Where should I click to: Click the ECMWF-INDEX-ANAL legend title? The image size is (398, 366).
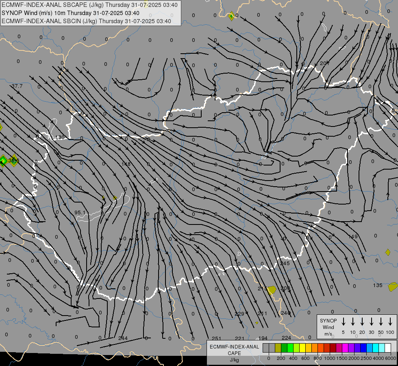[x=234, y=347]
